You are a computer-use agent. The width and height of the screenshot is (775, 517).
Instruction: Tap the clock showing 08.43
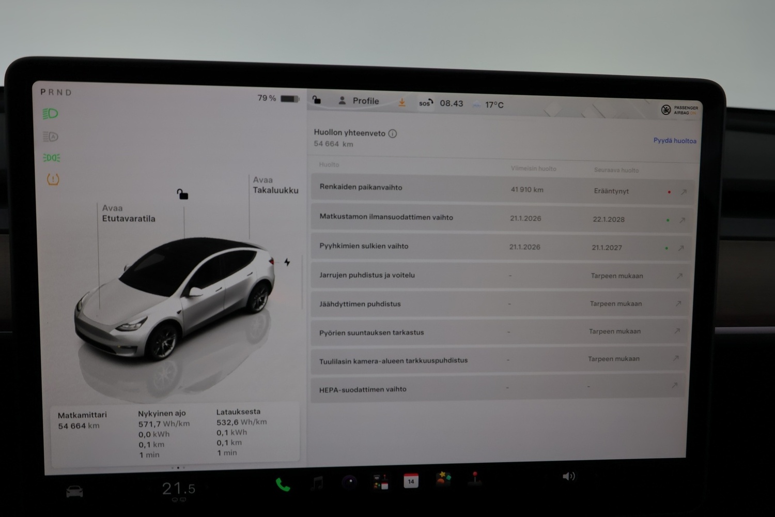pos(451,103)
